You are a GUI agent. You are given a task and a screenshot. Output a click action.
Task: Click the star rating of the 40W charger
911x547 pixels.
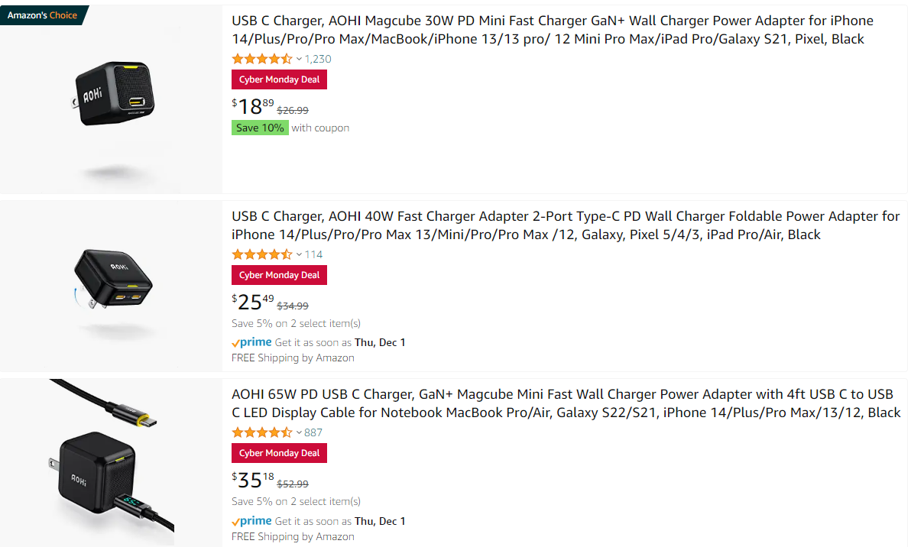(262, 254)
